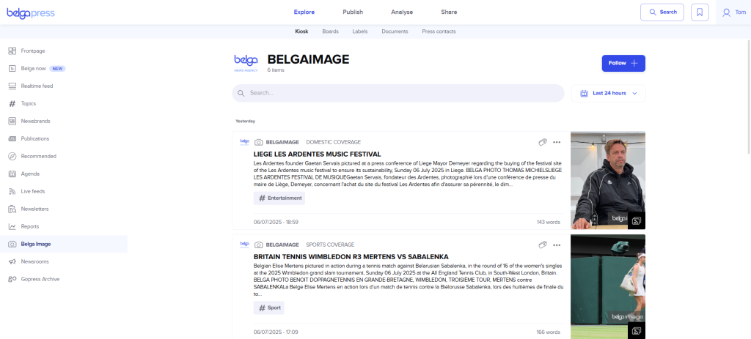The height and width of the screenshot is (339, 751).
Task: Click the label tag icon on Wimbledon article
Action: (x=543, y=245)
